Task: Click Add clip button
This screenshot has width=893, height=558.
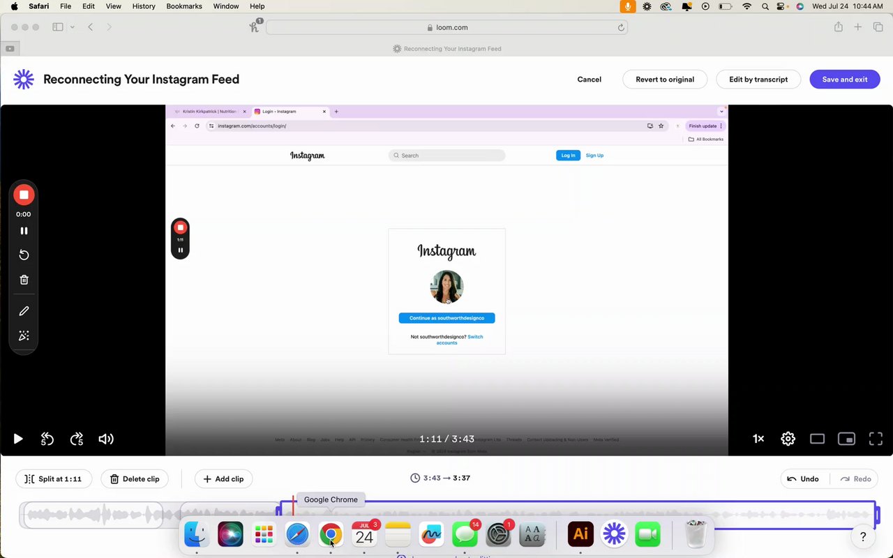Action: (223, 479)
